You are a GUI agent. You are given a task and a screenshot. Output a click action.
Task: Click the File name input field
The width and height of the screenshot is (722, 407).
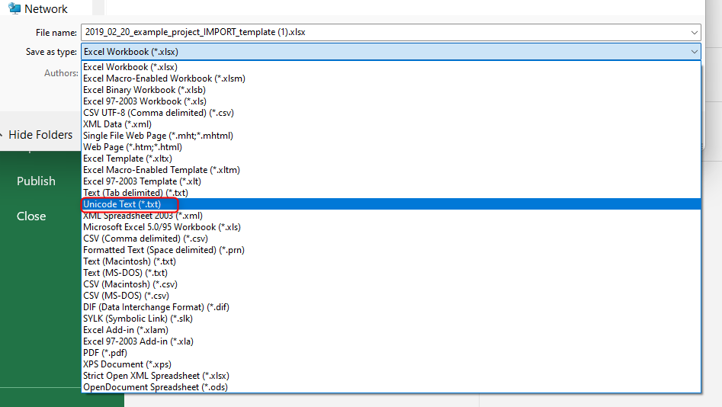point(381,33)
